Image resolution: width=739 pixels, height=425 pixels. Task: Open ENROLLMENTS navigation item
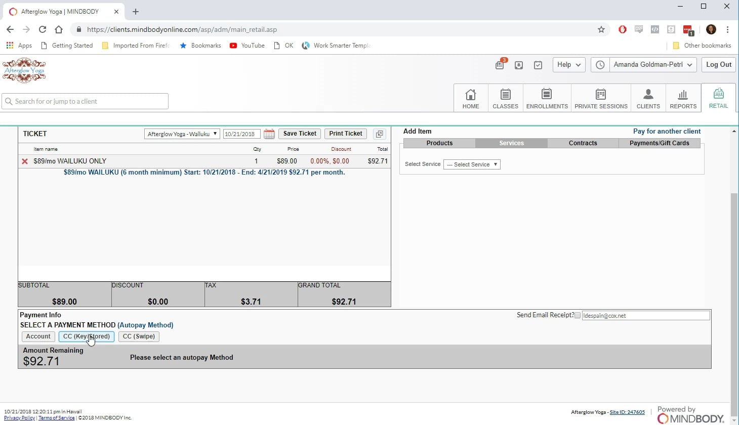547,98
